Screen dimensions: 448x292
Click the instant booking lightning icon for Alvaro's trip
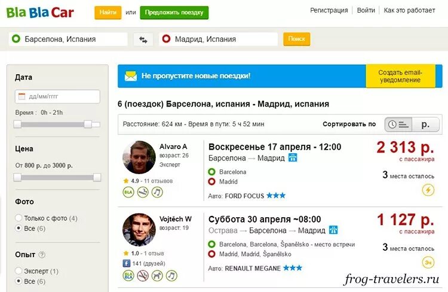point(428,190)
